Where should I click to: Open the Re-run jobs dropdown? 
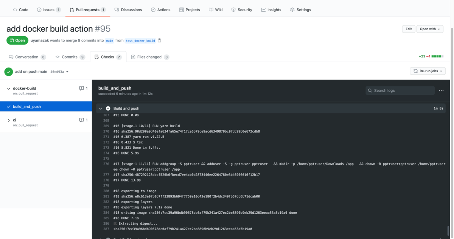[x=428, y=71]
